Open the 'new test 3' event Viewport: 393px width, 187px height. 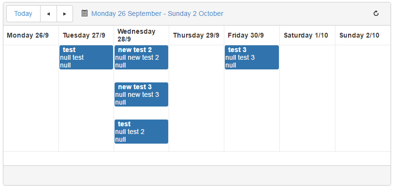141,94
